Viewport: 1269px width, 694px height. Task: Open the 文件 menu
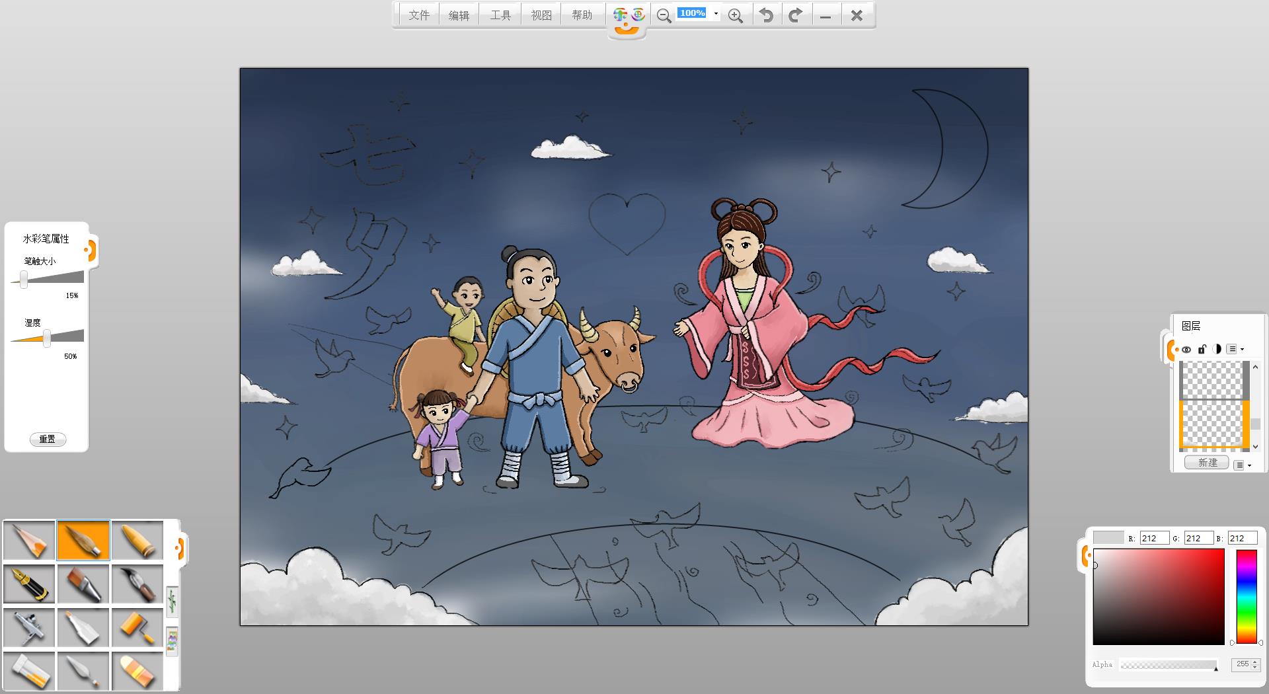pyautogui.click(x=419, y=15)
